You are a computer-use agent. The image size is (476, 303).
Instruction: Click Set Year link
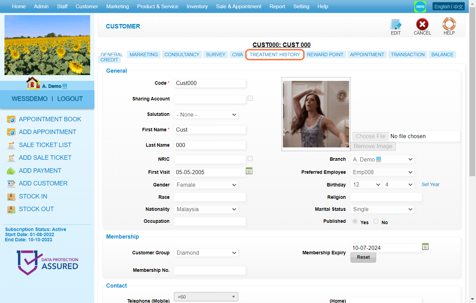pyautogui.click(x=430, y=184)
